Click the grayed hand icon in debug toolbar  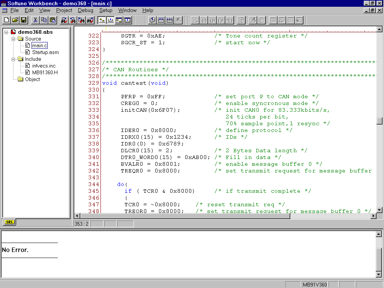point(261,20)
